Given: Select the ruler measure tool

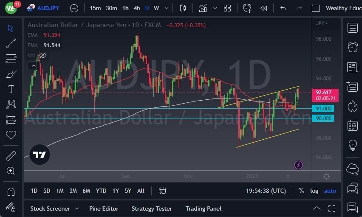Looking at the screenshot, I should (11, 156).
